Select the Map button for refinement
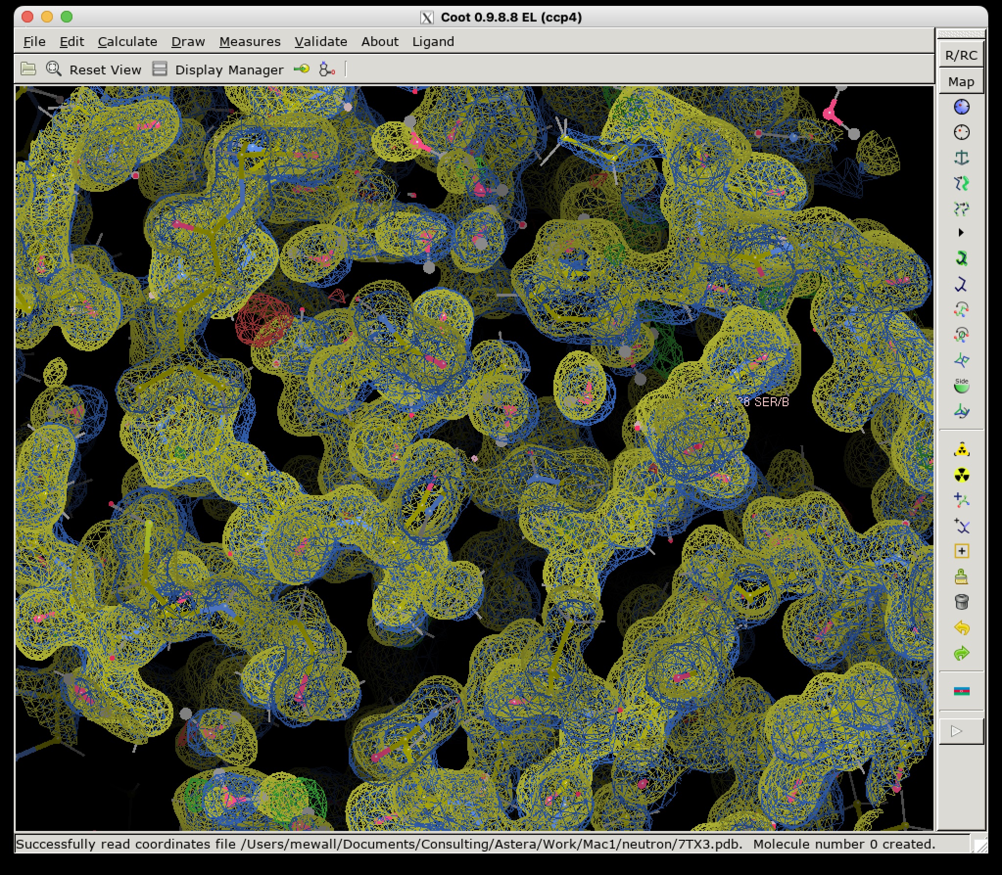1002x875 pixels. tap(961, 82)
